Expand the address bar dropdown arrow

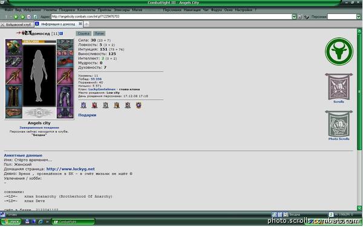pyautogui.click(x=294, y=17)
